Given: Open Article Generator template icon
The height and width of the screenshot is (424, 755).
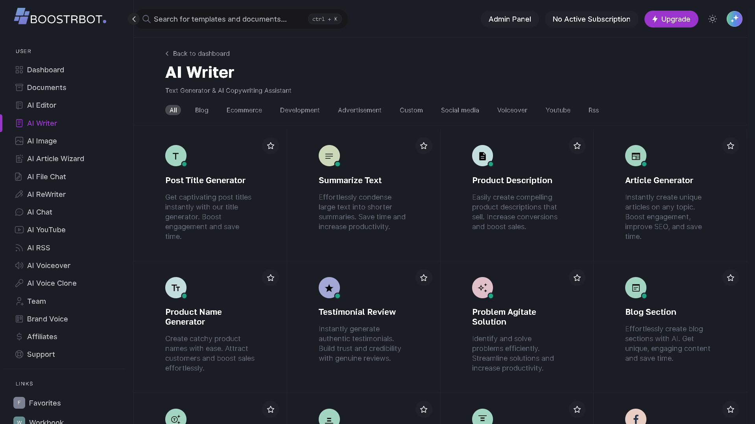Looking at the screenshot, I should [636, 156].
